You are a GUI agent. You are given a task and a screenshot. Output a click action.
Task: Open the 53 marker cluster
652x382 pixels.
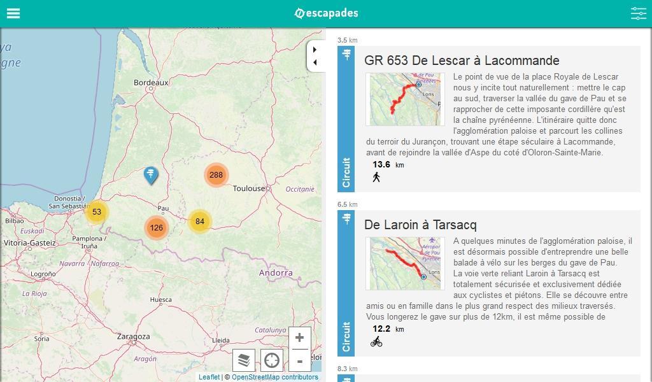coord(97,211)
